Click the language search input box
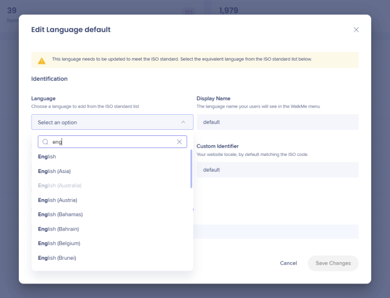The image size is (390, 298). pyautogui.click(x=112, y=142)
